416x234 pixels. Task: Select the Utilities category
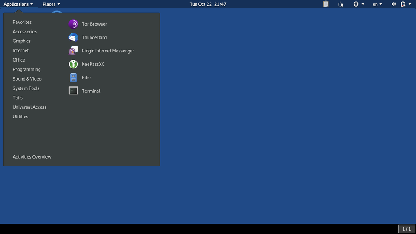tap(20, 117)
